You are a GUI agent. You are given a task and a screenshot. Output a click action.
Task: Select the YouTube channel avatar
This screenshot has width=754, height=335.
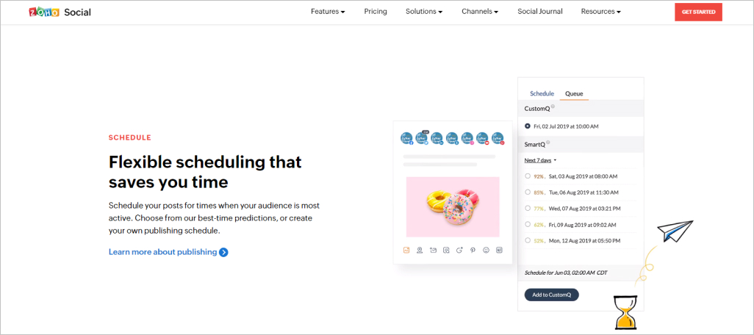coord(483,138)
